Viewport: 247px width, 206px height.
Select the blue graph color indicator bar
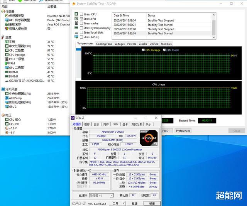pos(78,49)
